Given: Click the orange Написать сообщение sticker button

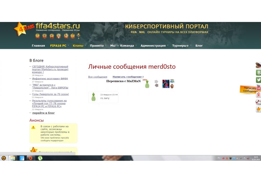Looking at the screenshot, I should point(249,90).
